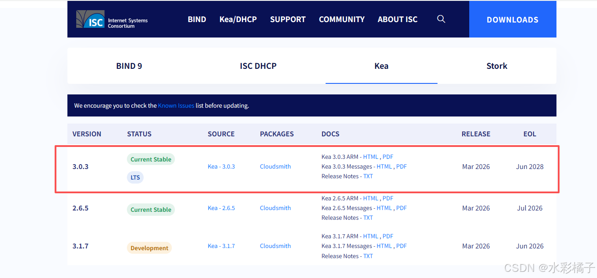Click the Jul 2026 EOL date

pos(530,208)
